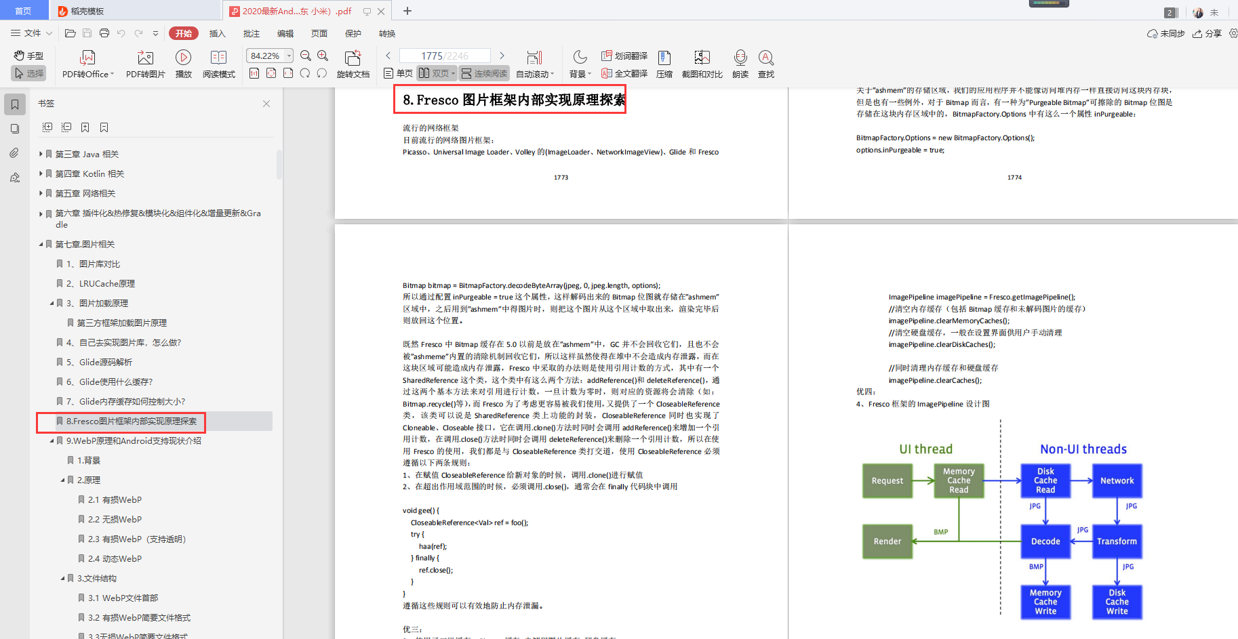Fit page to window icon
This screenshot has width=1238, height=639.
[x=271, y=73]
